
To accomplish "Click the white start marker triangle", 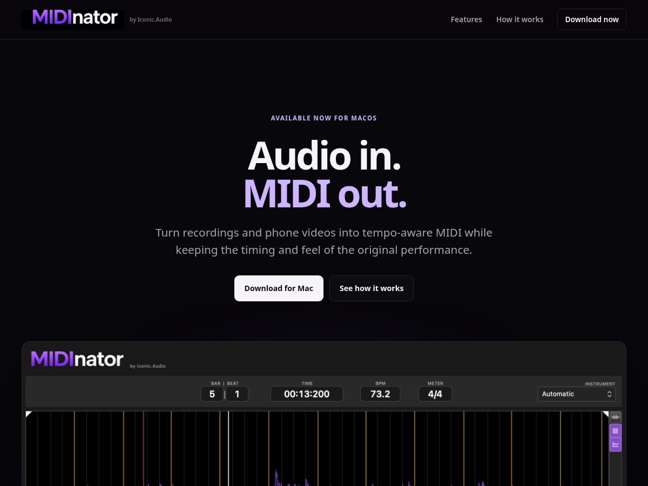I will (x=28, y=414).
